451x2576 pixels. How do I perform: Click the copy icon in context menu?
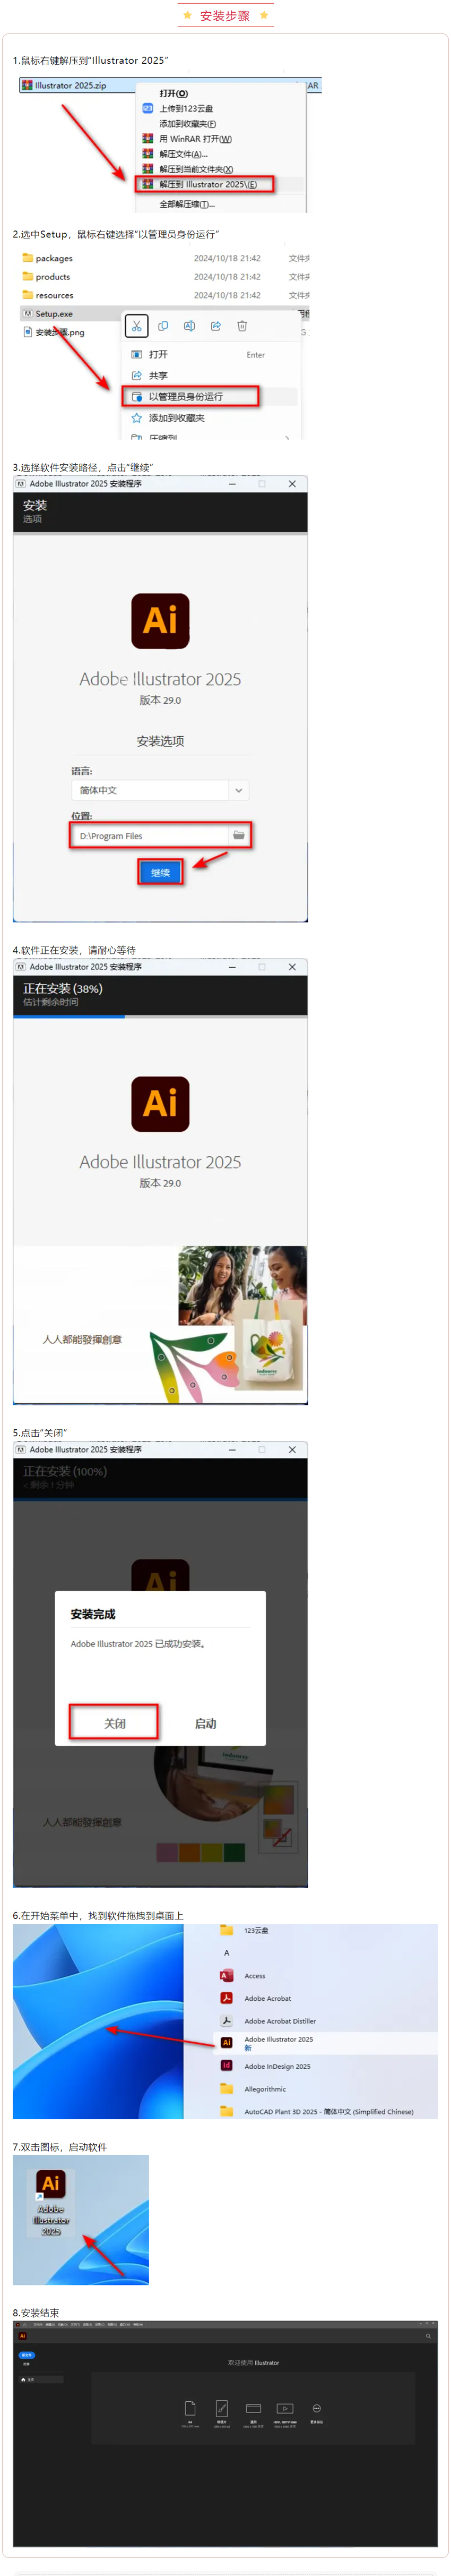pyautogui.click(x=163, y=326)
